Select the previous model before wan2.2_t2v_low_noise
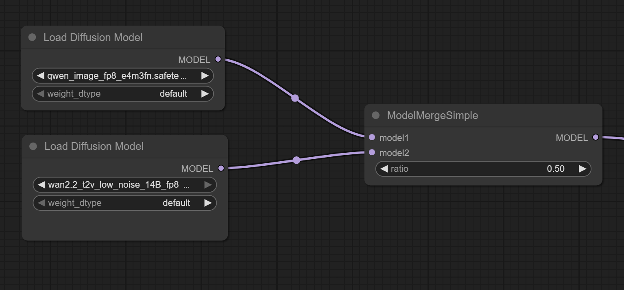Image resolution: width=624 pixels, height=290 pixels. pyautogui.click(x=41, y=185)
